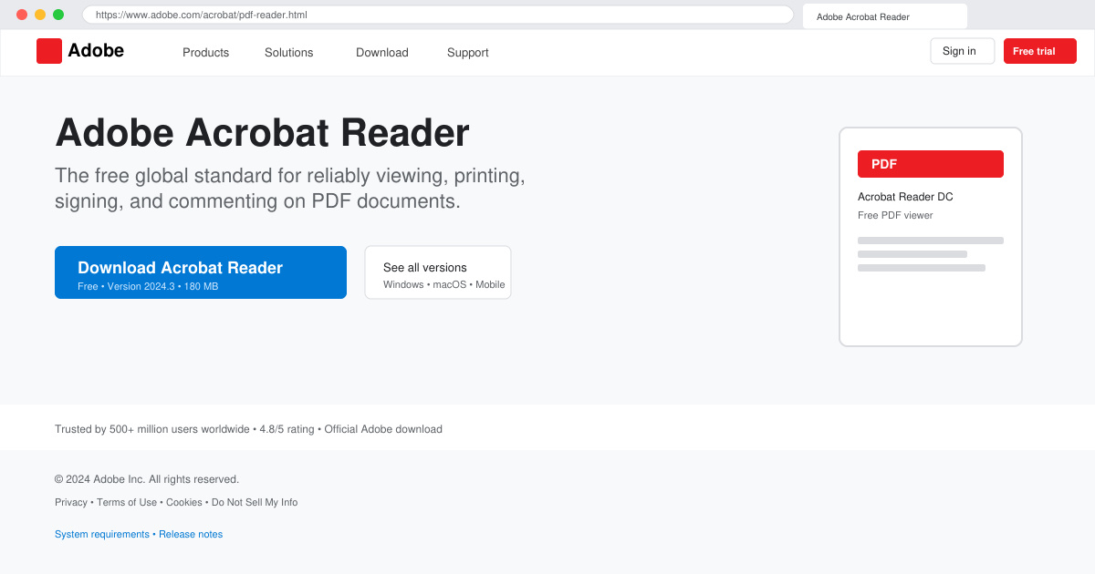Click the Trusted by 500+ million users line
This screenshot has width=1095, height=574.
tap(248, 429)
